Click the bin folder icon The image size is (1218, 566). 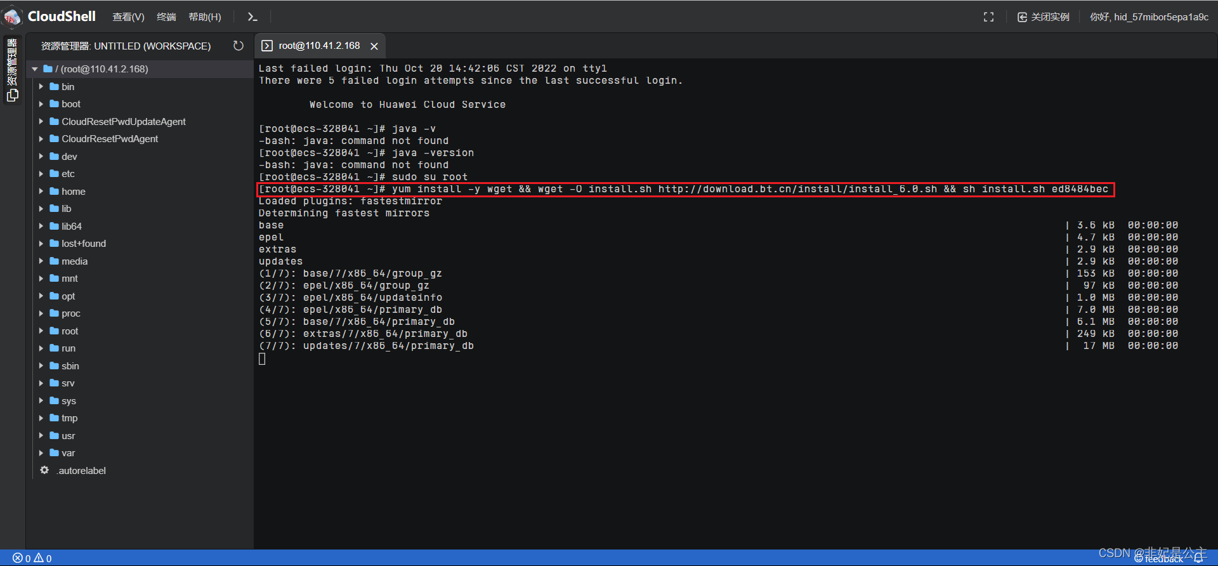click(x=54, y=86)
